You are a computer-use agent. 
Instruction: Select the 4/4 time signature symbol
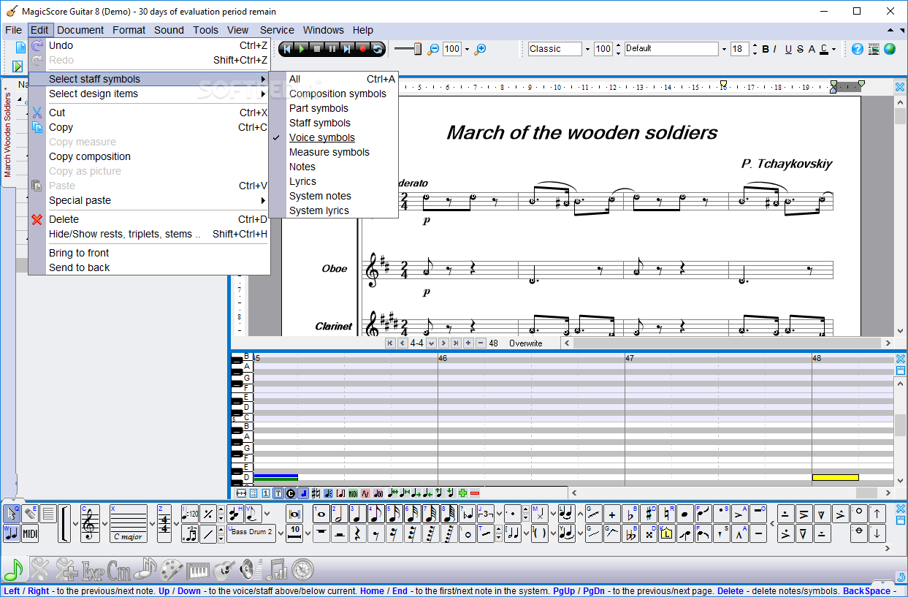pos(164,523)
